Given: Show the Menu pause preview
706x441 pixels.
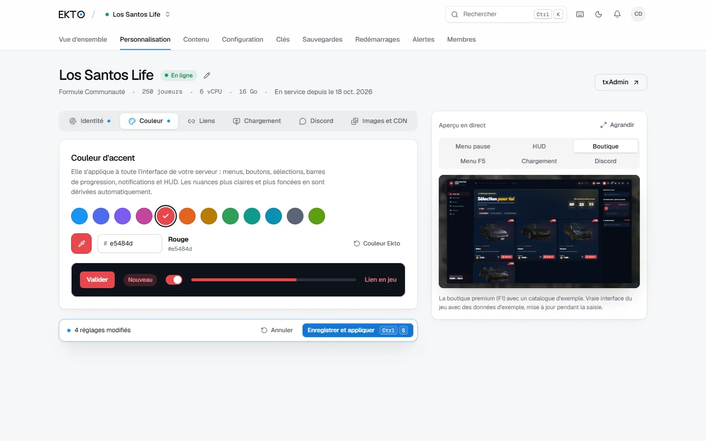Looking at the screenshot, I should tap(473, 147).
